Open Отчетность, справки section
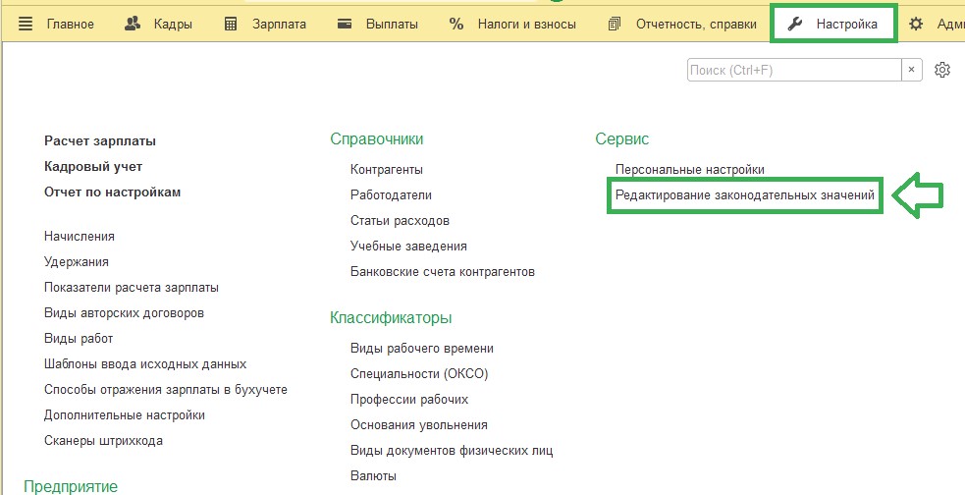965x495 pixels. pyautogui.click(x=681, y=24)
